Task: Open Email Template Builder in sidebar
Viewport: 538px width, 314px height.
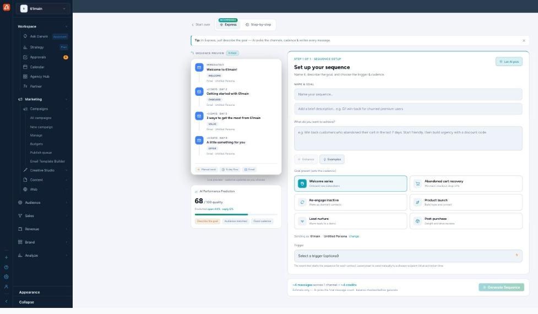Action: point(47,161)
